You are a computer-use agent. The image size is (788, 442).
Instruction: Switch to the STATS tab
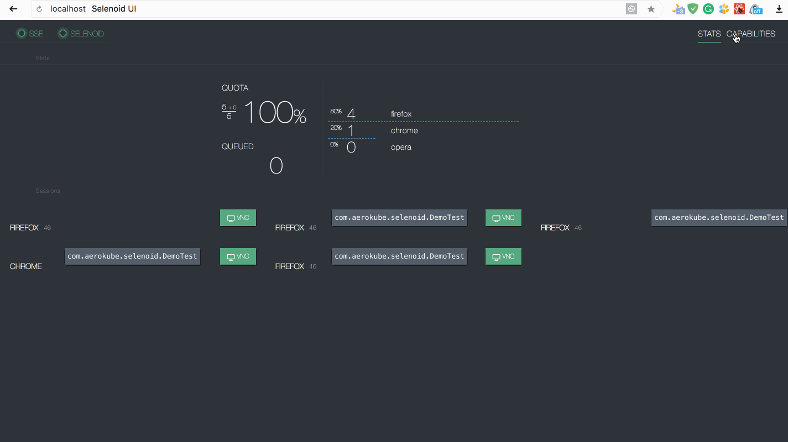(709, 34)
